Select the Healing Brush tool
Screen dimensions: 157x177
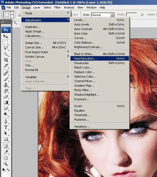[6, 73]
